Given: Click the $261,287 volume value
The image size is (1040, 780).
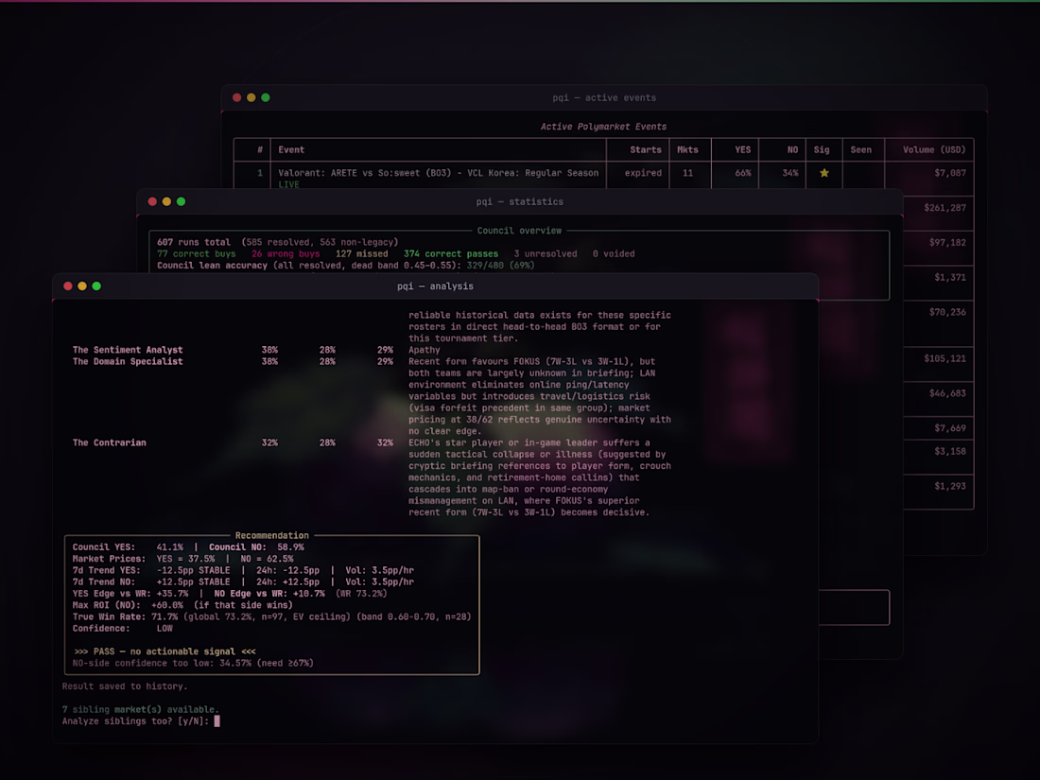Looking at the screenshot, I should pyautogui.click(x=945, y=208).
